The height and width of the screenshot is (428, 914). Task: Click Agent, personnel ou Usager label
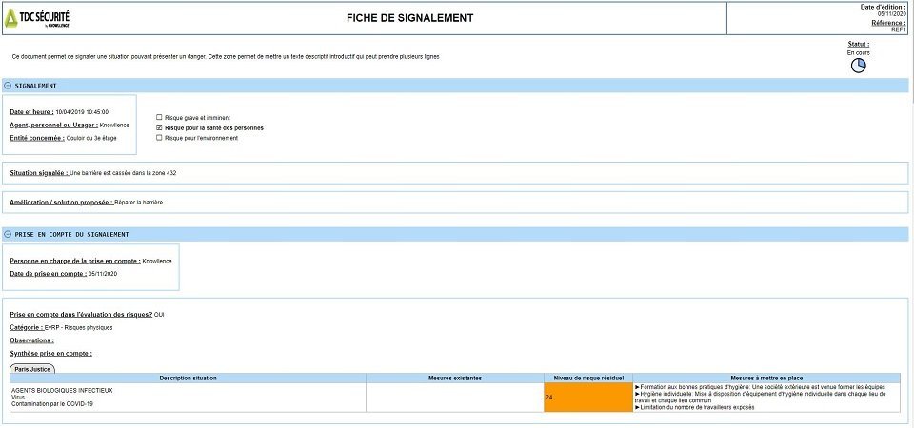click(x=53, y=125)
